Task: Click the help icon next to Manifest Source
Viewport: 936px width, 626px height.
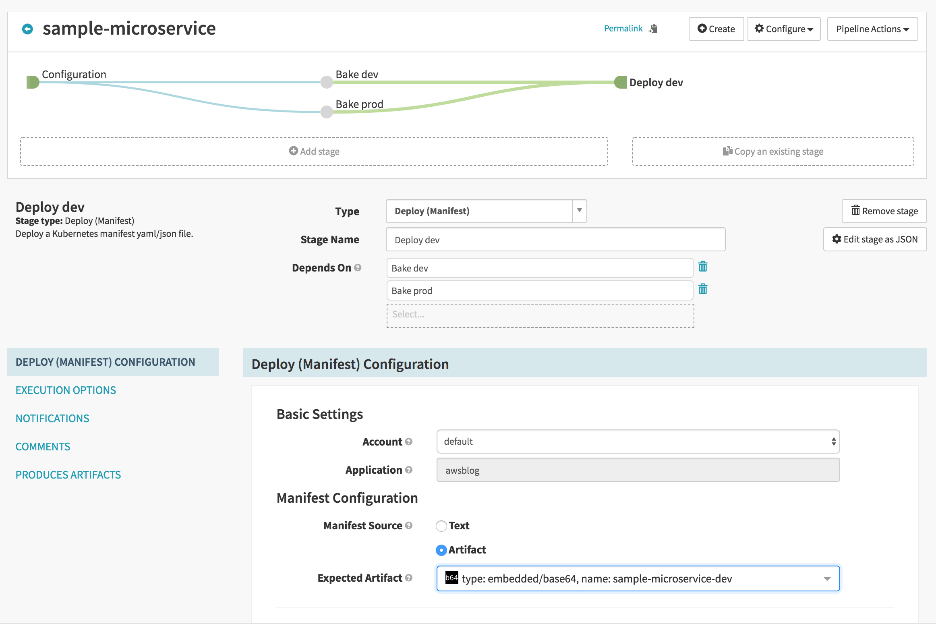Action: tap(409, 526)
